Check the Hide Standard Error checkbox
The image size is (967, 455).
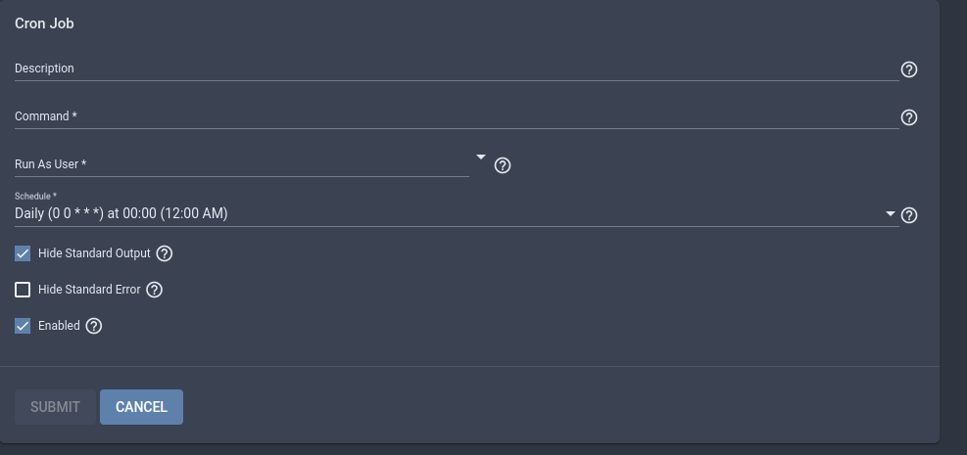pos(23,290)
